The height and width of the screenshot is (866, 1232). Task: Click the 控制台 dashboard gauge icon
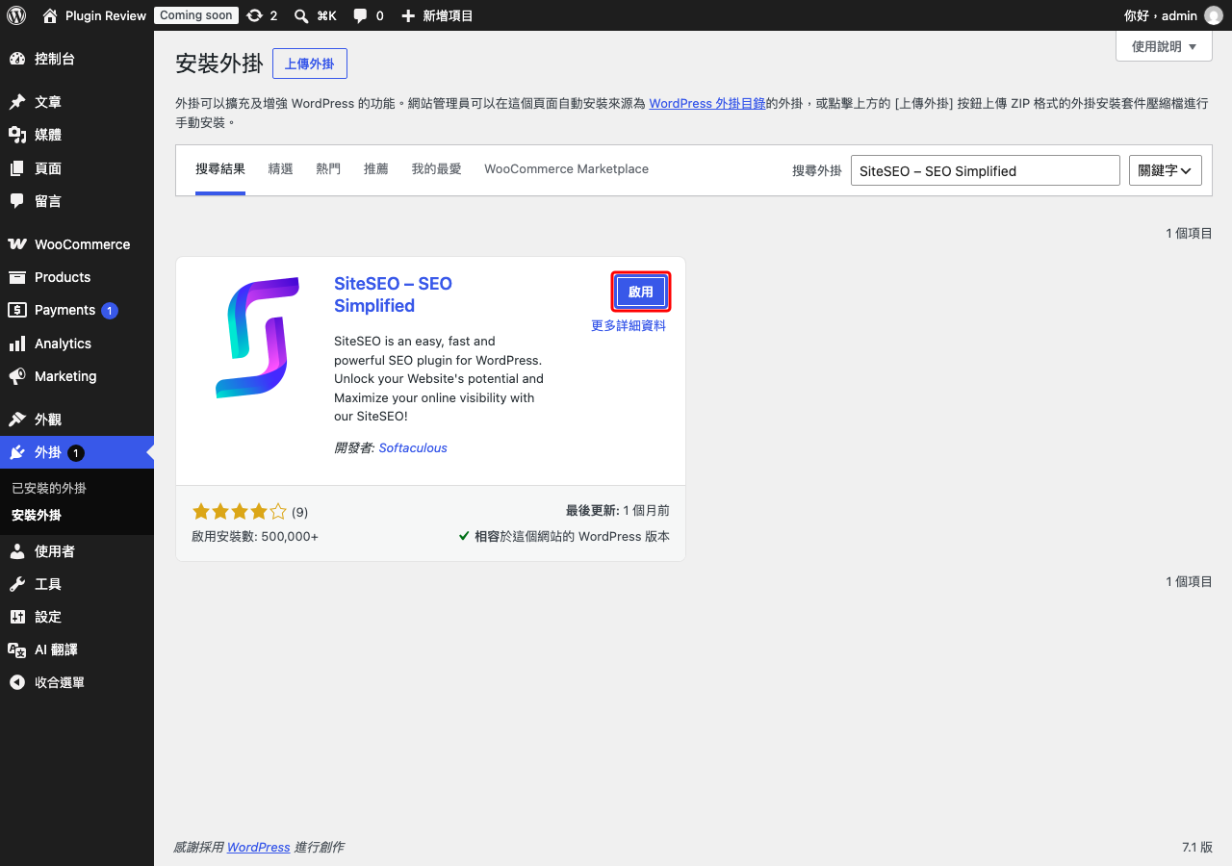click(x=17, y=59)
